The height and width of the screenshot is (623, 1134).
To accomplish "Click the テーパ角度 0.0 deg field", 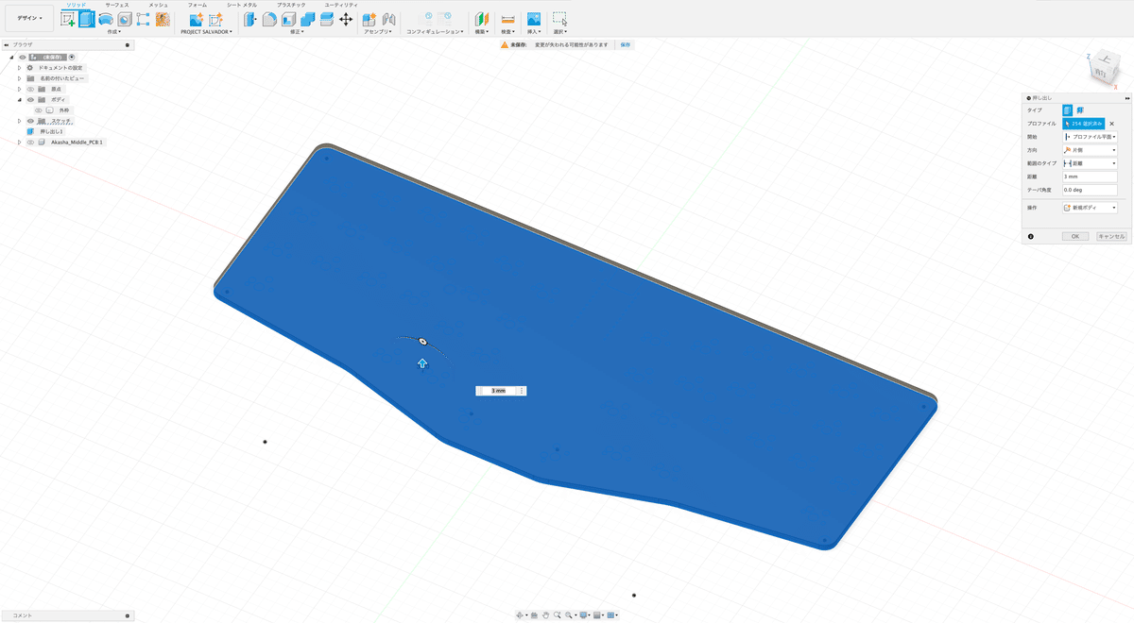I will pos(1091,190).
